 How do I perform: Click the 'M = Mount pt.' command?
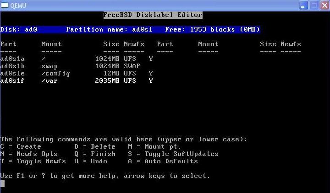[x=154, y=146]
